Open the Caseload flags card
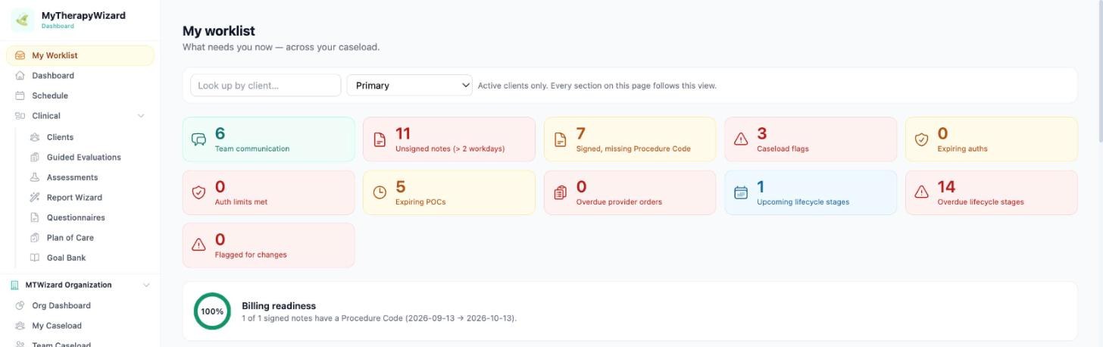 tap(811, 139)
